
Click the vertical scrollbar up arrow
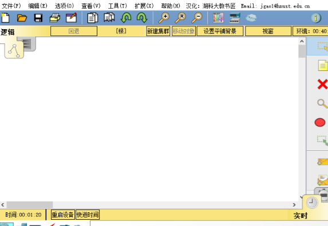tap(302, 41)
